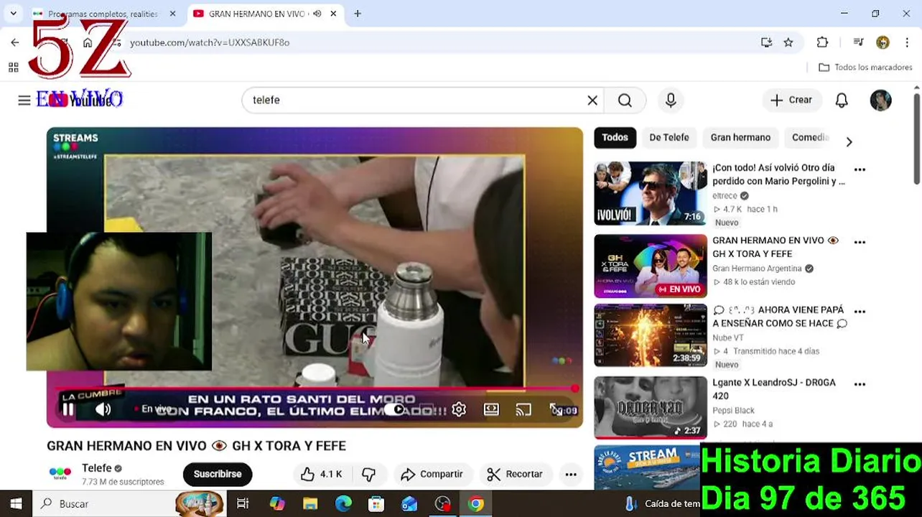Show more filter chips with arrow
Image resolution: width=922 pixels, height=517 pixels.
(x=849, y=141)
